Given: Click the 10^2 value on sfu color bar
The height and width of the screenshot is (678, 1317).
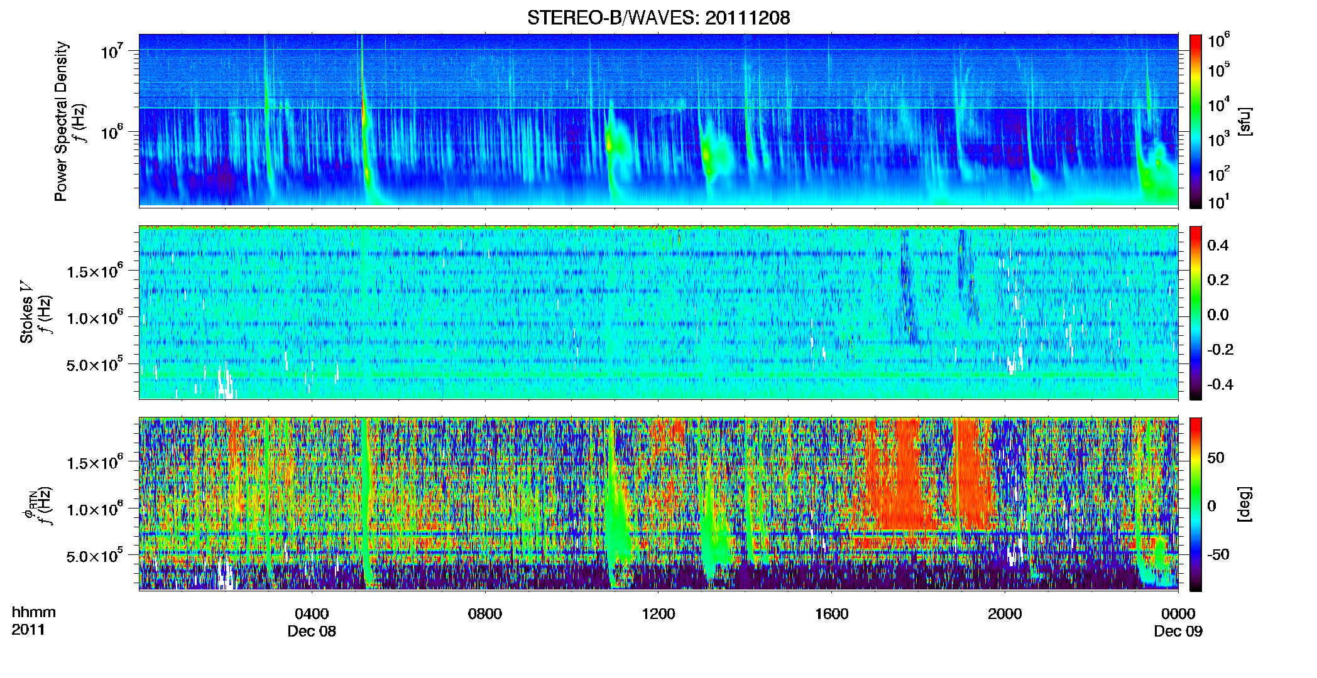Looking at the screenshot, I should (x=1218, y=174).
